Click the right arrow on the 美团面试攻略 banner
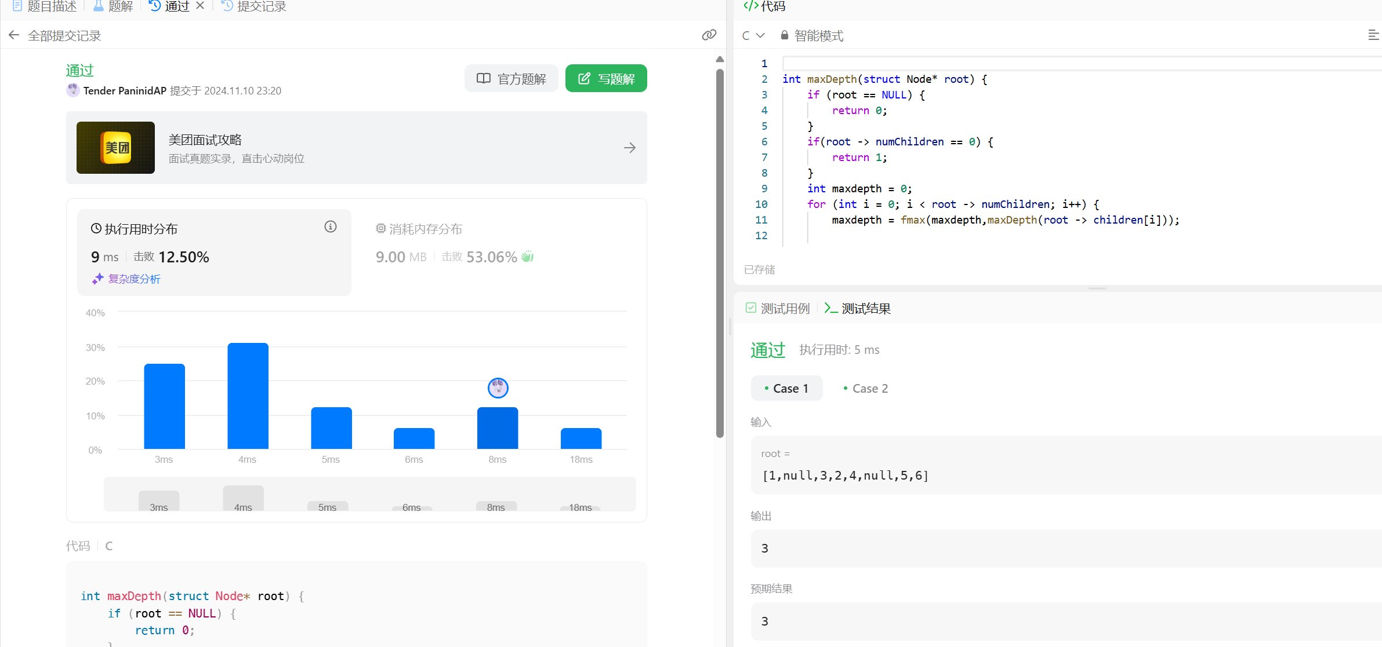The image size is (1382, 647). 629,148
